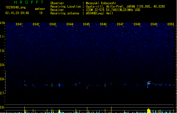Screen dimensions: 177x113
Task: Click the observer name Masayuki Kobayashi
Action: tap(101, 3)
